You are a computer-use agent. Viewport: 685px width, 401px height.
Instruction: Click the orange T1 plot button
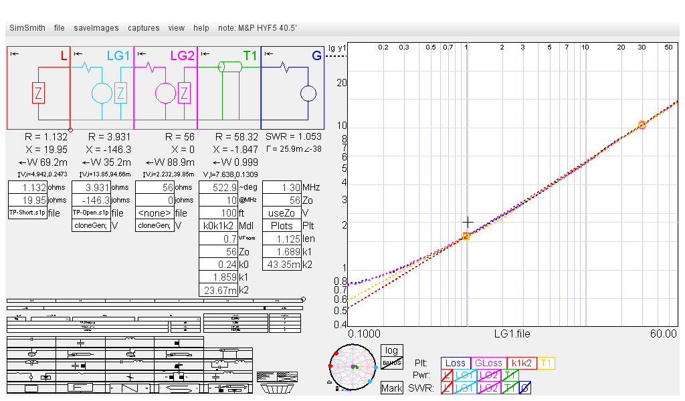[546, 363]
